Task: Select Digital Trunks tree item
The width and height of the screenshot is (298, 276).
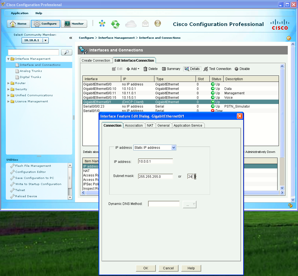Action: pos(30,77)
